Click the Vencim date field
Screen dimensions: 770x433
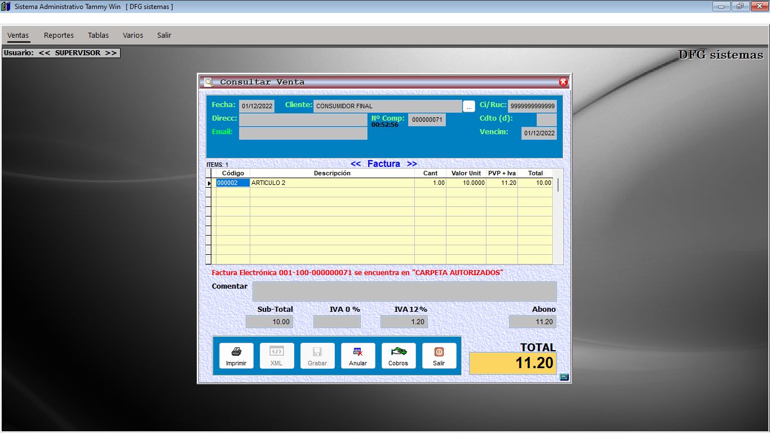[539, 134]
